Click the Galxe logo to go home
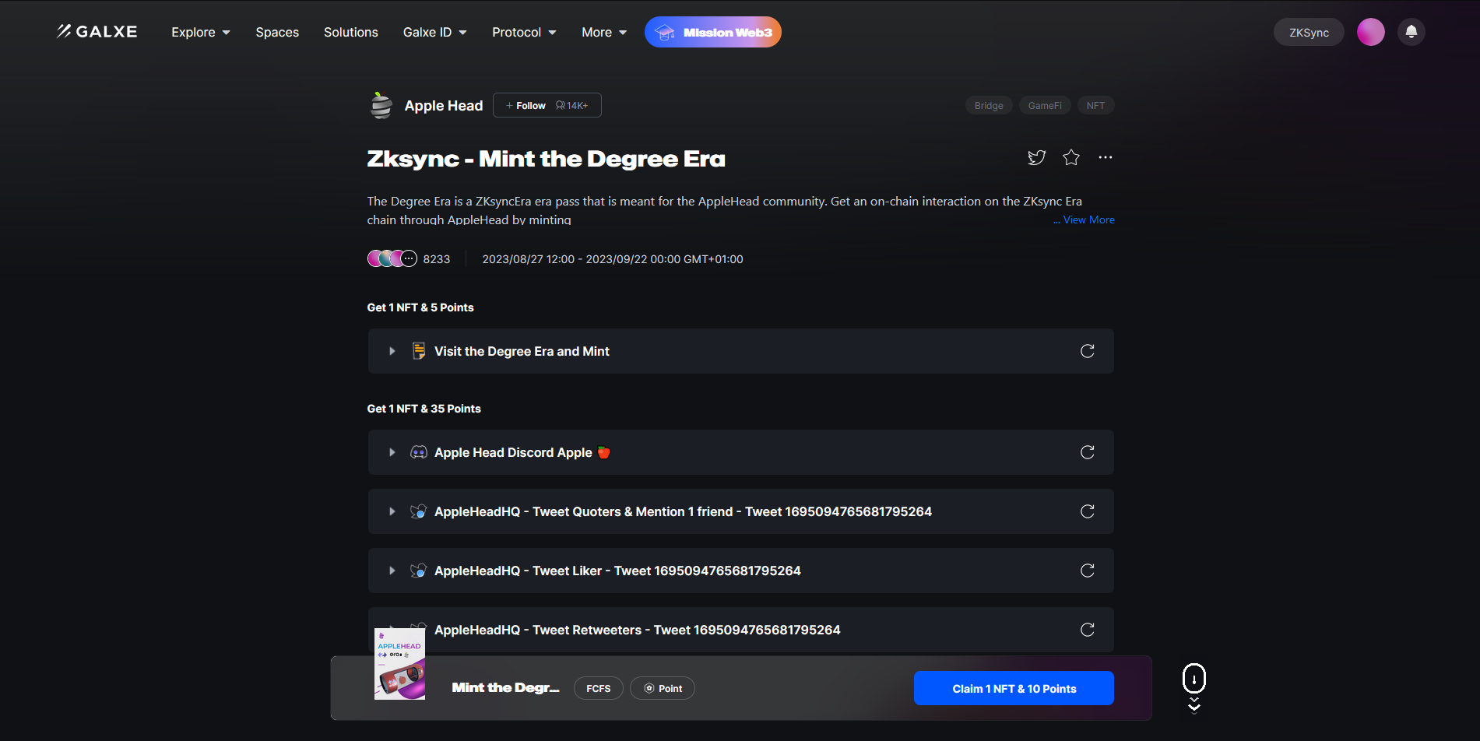 pos(97,32)
